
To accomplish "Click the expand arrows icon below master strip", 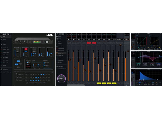I will coord(127,85).
